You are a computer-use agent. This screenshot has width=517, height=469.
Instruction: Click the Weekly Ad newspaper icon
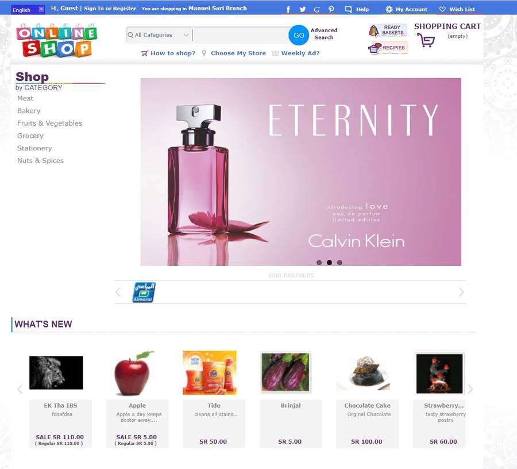coord(275,53)
